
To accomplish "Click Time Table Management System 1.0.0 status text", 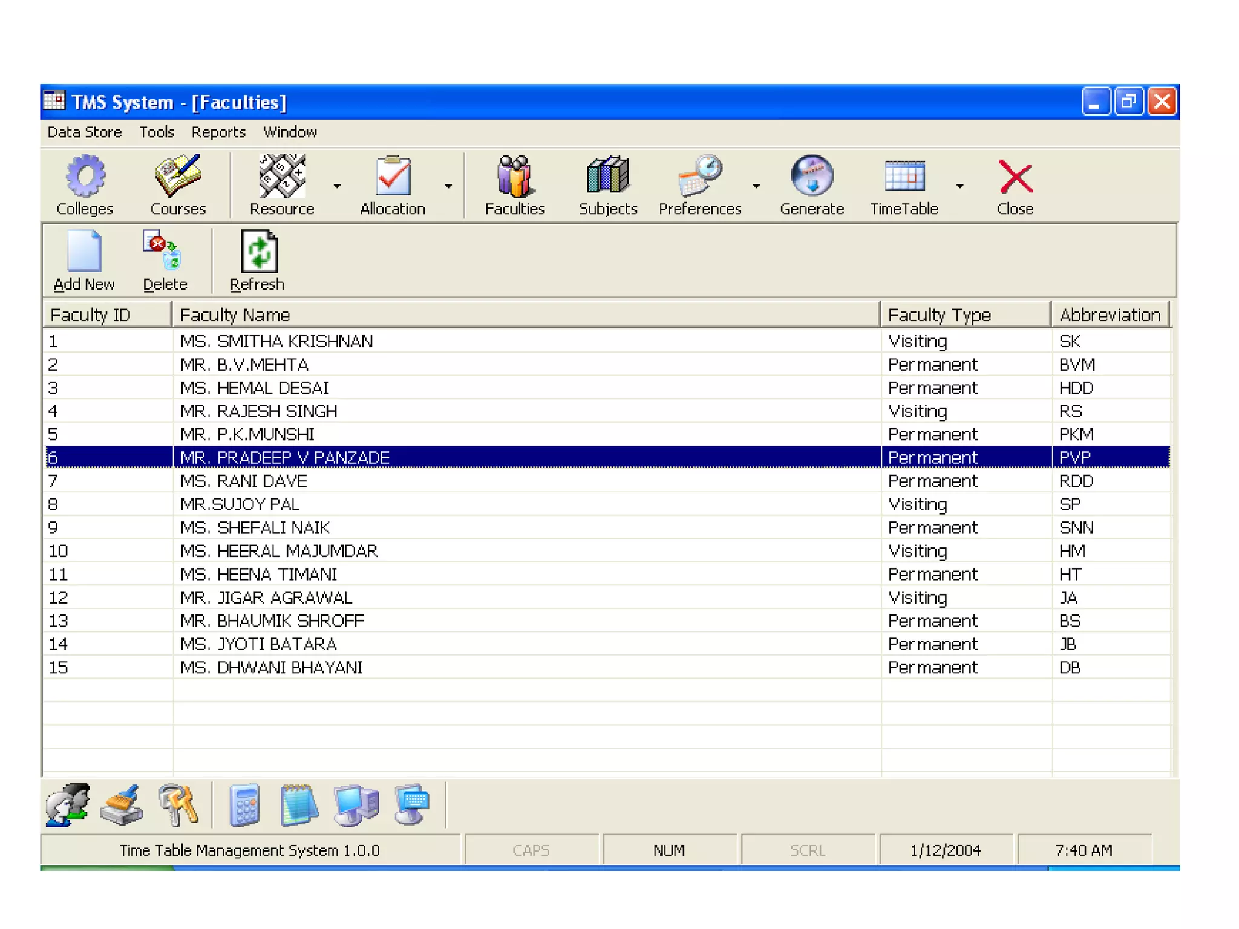I will pyautogui.click(x=250, y=850).
